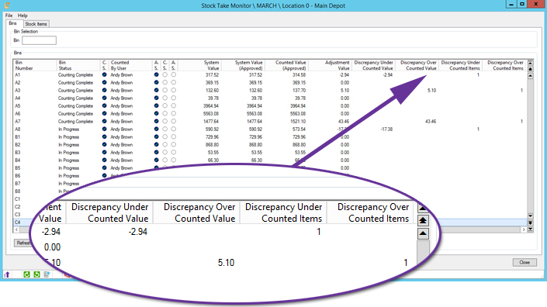
Task: Click the purple up arrow status bar icon
Action: [7, 274]
